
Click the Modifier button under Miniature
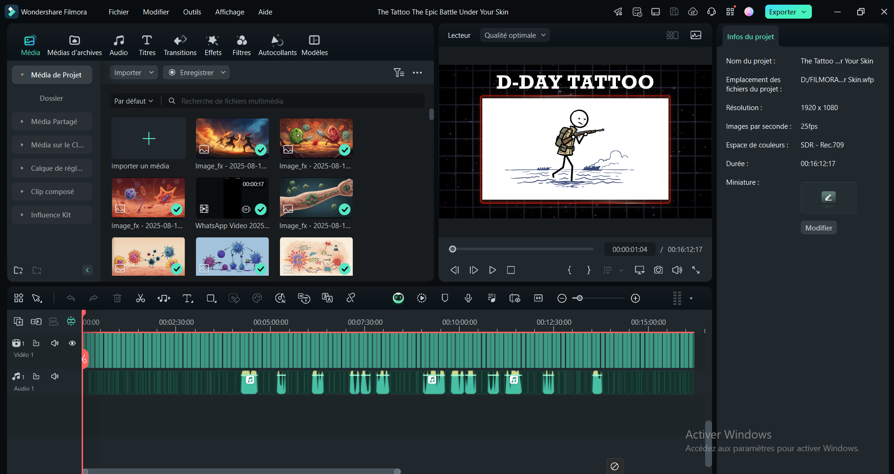(818, 228)
